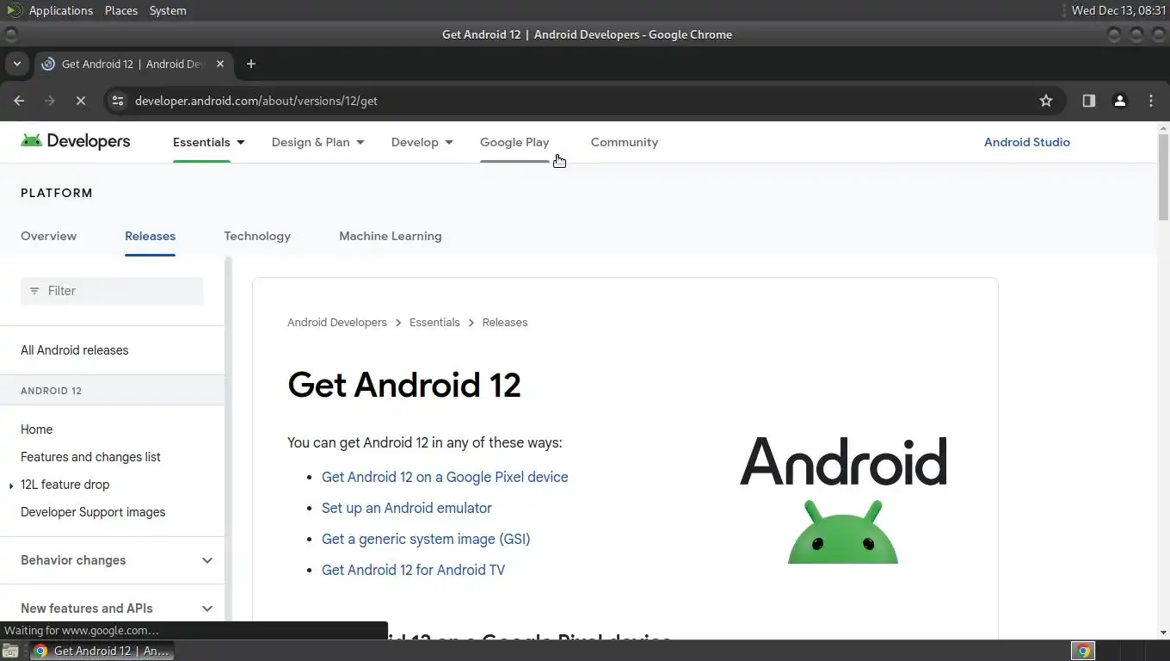
Task: Open Features and changes list
Action: point(90,457)
